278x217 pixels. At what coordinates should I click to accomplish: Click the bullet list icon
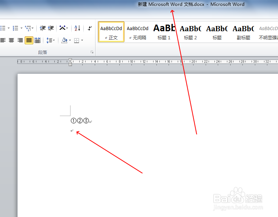(x=3, y=28)
